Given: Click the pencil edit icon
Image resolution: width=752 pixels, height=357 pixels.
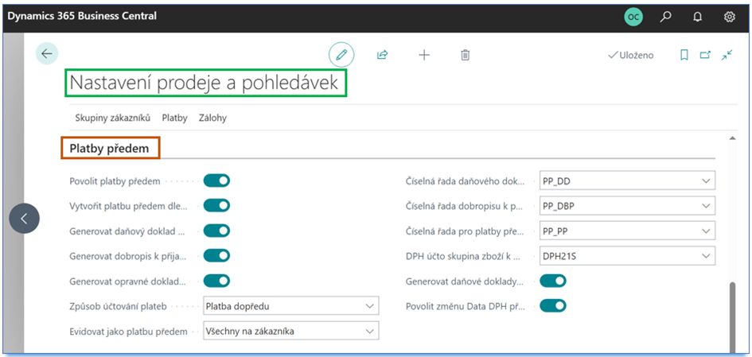Looking at the screenshot, I should tap(341, 55).
